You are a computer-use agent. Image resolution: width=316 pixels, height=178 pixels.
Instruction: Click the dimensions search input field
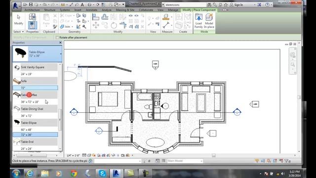click(x=186, y=4)
